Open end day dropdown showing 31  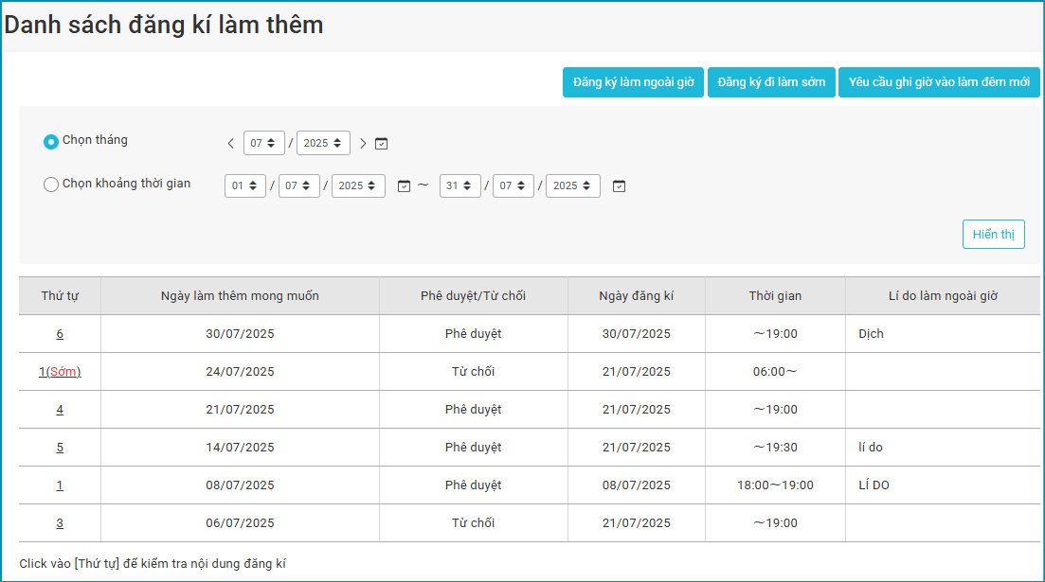[459, 186]
